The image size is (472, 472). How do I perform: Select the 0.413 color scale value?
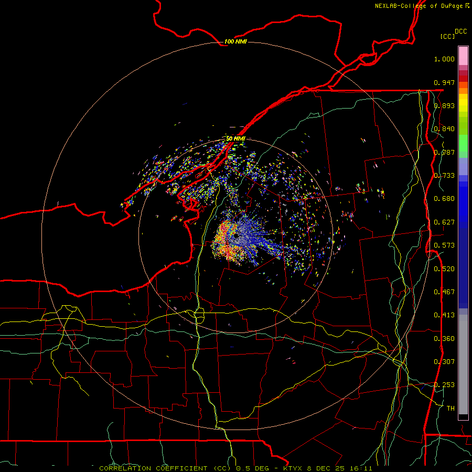tap(444, 315)
